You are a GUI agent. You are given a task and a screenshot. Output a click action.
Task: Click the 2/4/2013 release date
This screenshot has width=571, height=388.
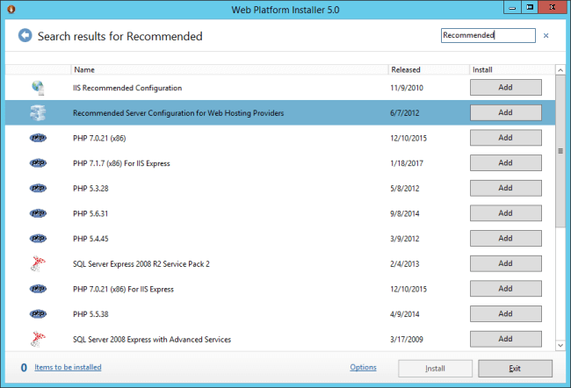(x=405, y=263)
